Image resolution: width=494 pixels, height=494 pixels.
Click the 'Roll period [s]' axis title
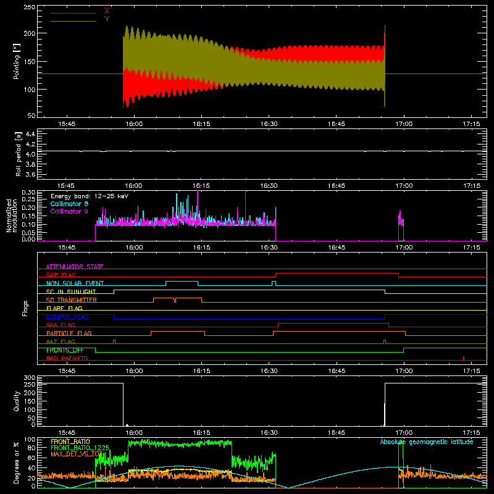click(x=19, y=154)
